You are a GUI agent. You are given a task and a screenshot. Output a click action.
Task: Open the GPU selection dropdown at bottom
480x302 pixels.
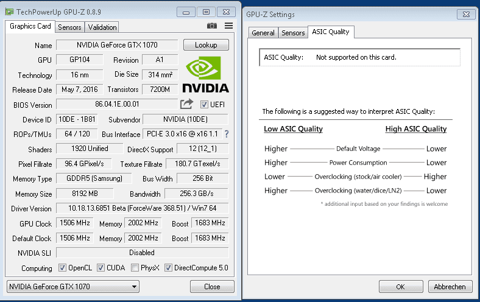coord(73,287)
